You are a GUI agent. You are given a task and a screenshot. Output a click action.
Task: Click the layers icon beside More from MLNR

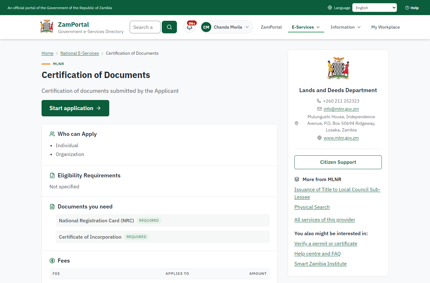(297, 179)
